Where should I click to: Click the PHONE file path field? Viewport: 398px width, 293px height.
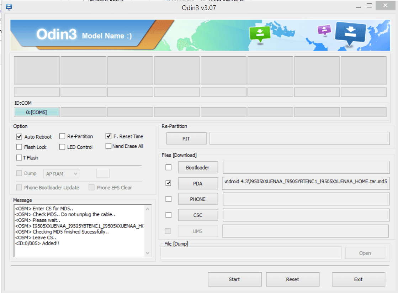pos(306,199)
